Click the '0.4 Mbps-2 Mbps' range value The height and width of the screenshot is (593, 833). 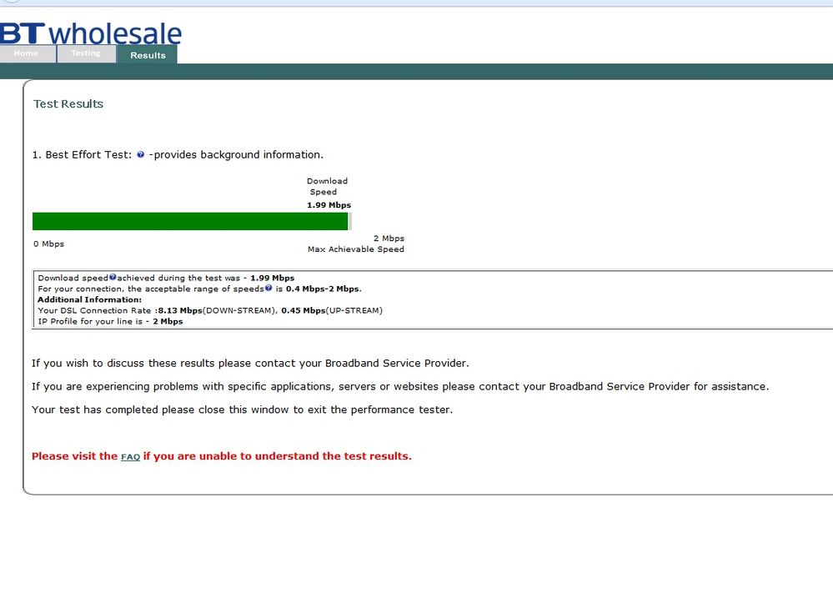(323, 289)
